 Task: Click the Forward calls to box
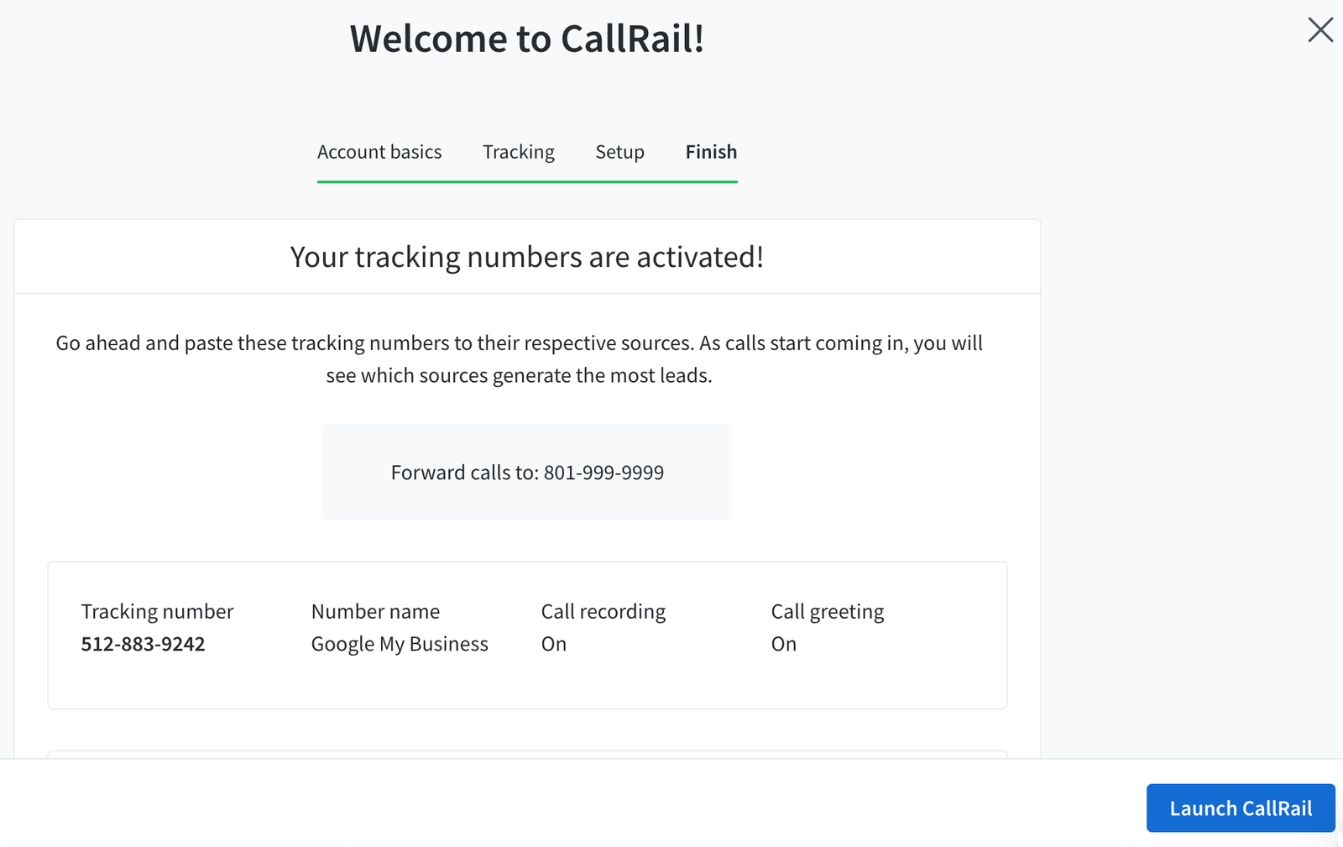coord(527,472)
